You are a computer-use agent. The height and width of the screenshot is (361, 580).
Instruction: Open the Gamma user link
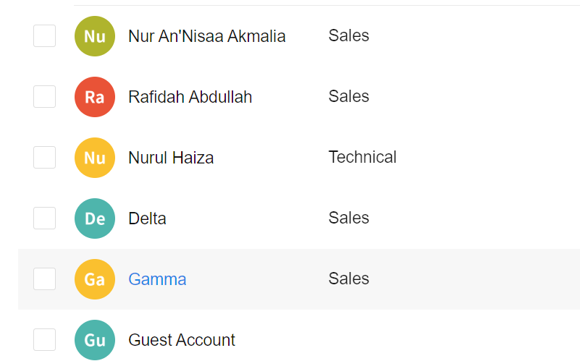[x=157, y=279]
